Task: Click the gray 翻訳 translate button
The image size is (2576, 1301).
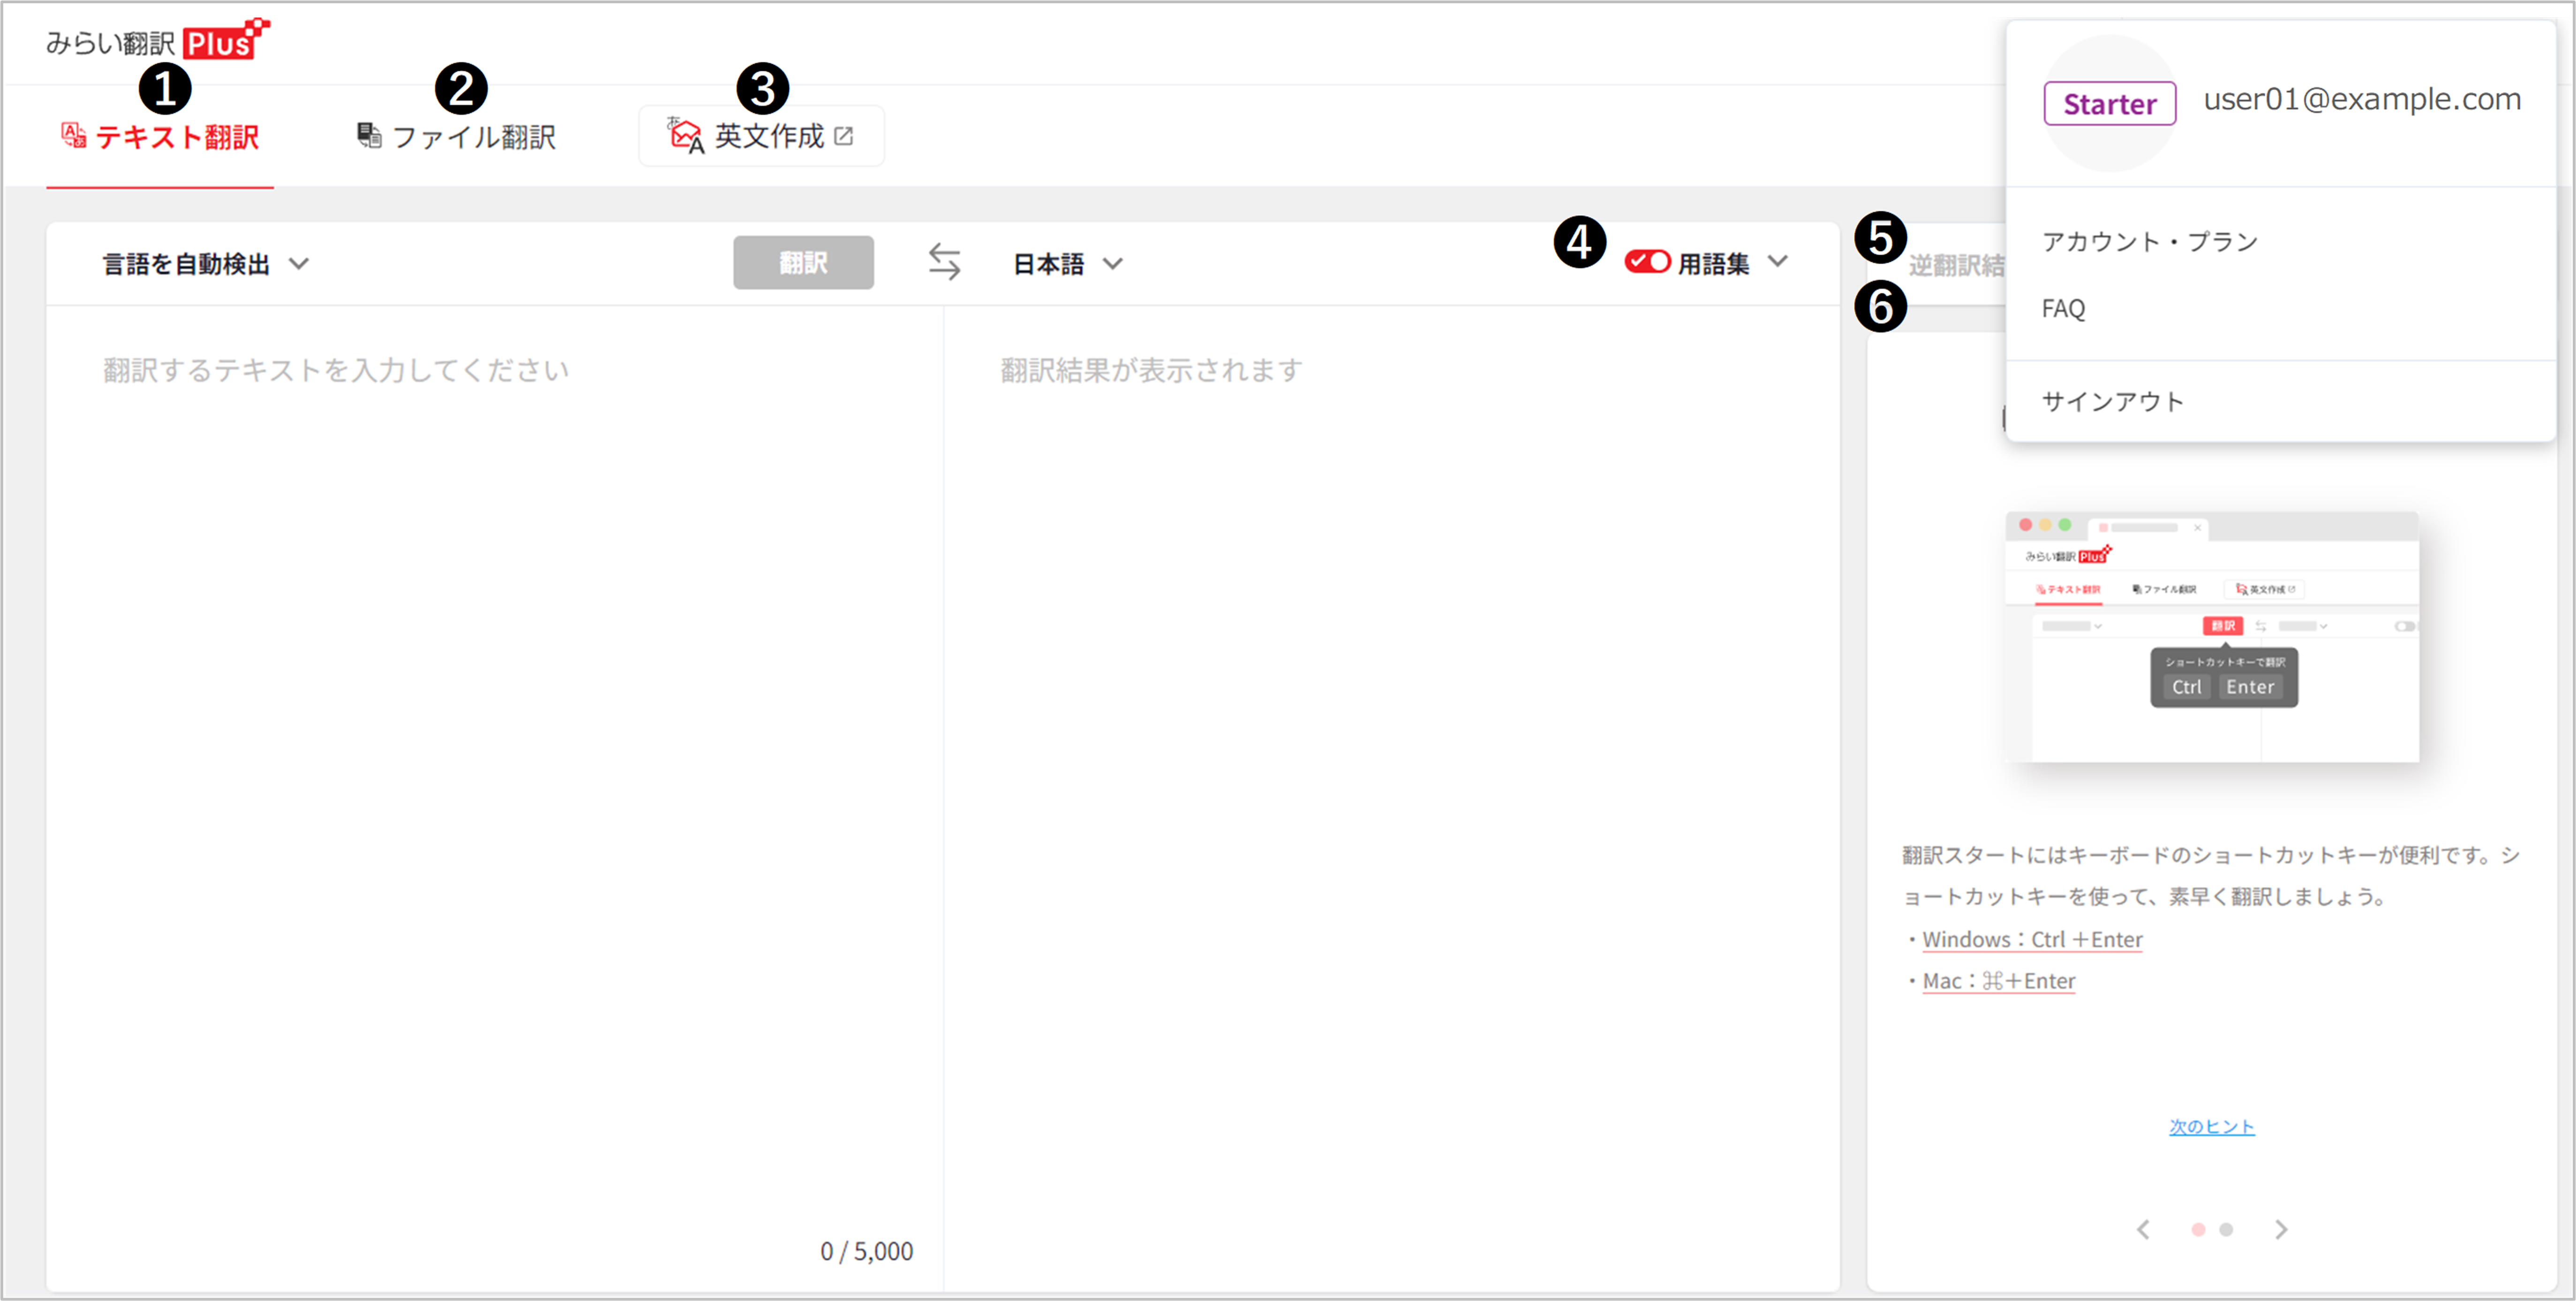Action: [x=803, y=262]
